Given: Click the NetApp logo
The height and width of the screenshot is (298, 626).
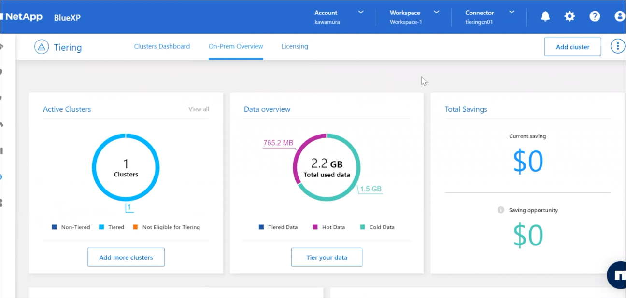Looking at the screenshot, I should [22, 17].
